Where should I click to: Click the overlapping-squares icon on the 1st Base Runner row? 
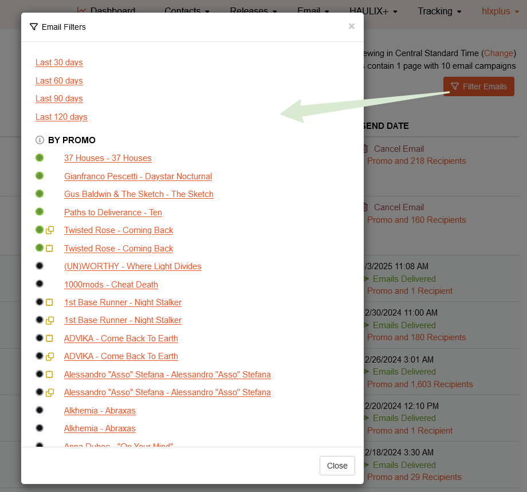(x=50, y=320)
